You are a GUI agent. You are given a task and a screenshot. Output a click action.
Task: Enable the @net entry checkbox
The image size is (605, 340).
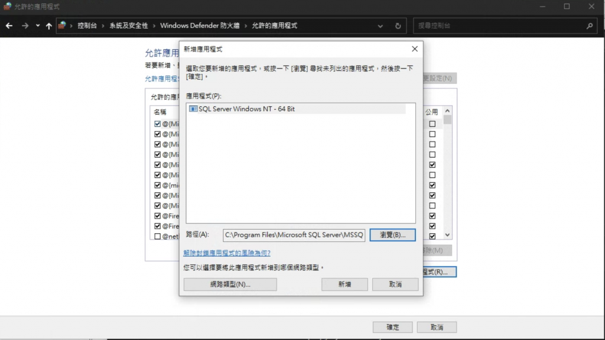pos(157,236)
